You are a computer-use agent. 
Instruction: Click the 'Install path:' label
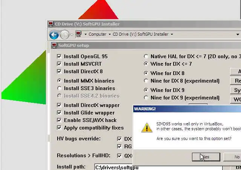[71, 167]
